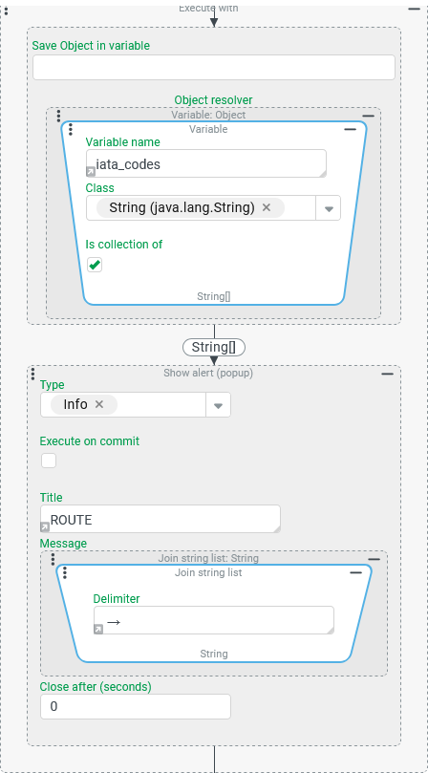Collapse the Variable block

[x=350, y=129]
